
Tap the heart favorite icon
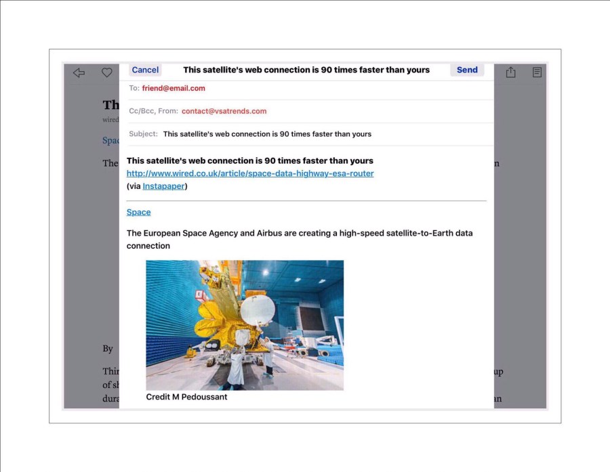[106, 72]
